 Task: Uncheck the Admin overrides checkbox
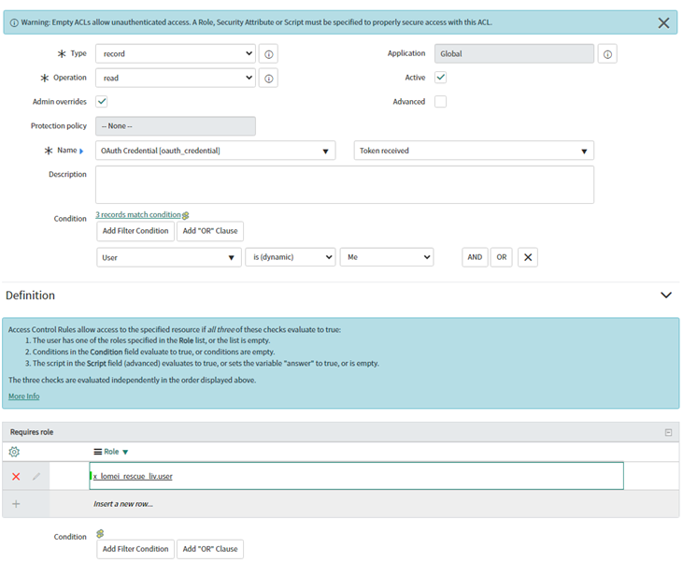[x=102, y=102]
